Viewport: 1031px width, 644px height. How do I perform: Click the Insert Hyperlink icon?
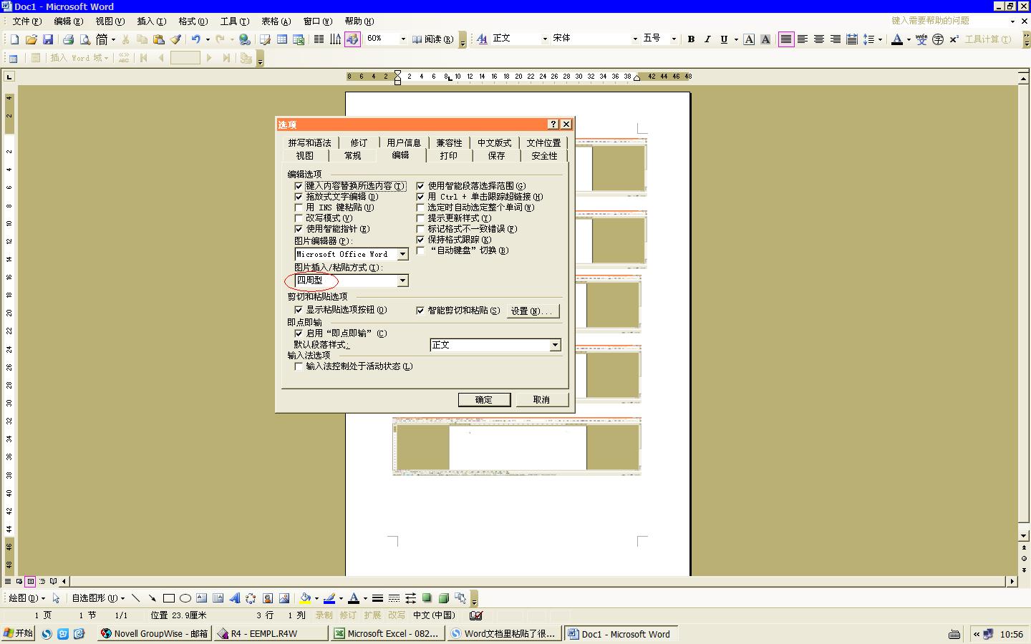245,39
